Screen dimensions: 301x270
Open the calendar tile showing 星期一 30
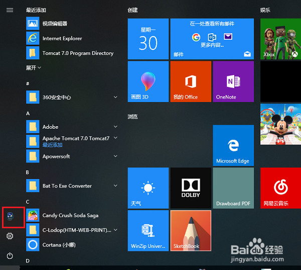tap(148, 39)
